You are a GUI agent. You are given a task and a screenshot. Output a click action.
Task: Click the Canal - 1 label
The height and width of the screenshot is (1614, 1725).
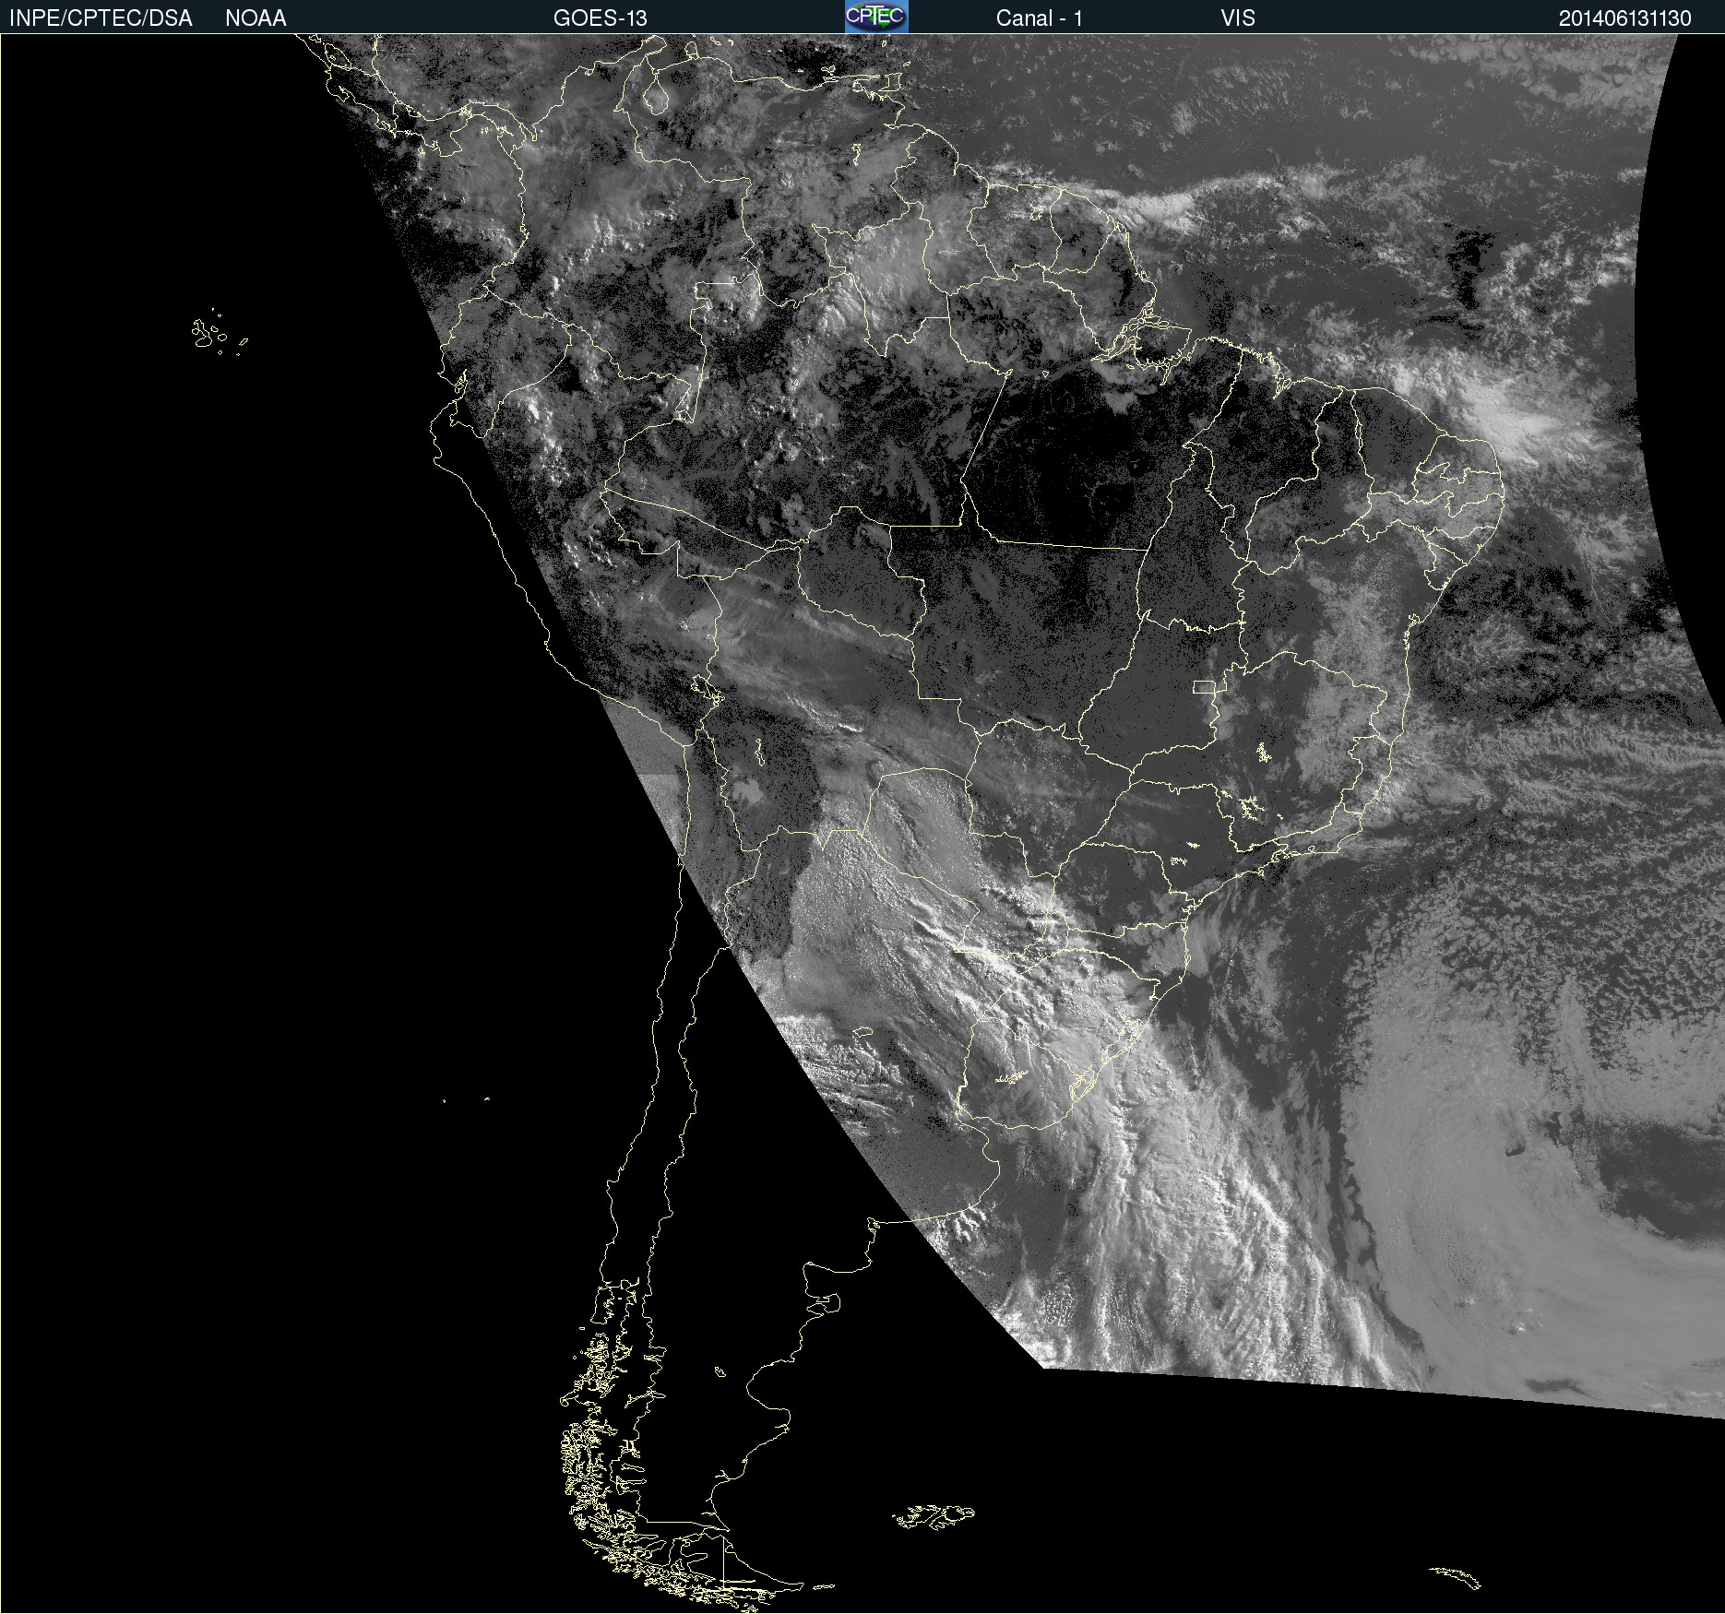[1039, 18]
